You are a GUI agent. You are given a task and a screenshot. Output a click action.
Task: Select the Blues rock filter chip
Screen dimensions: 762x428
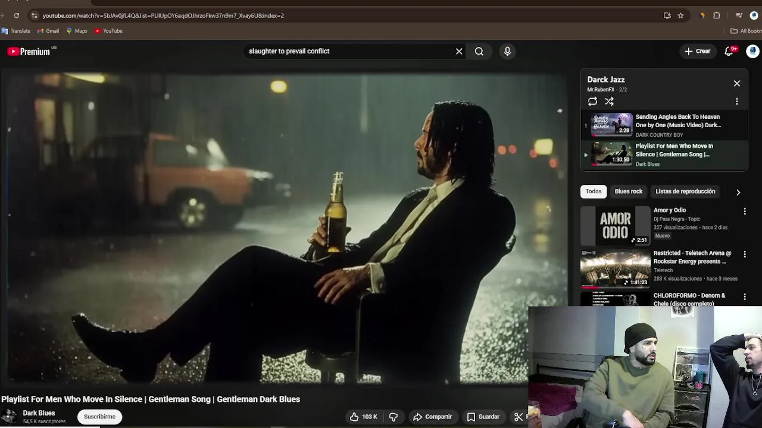(629, 191)
